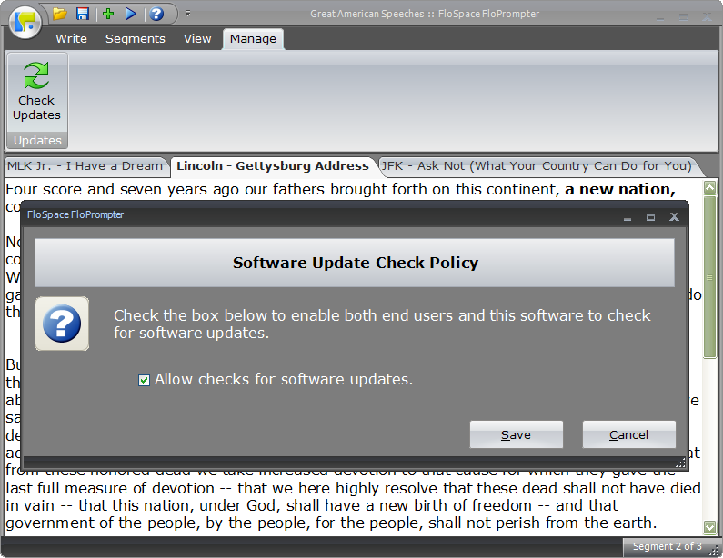Close the FloSpace FloPrompter dialog
This screenshot has height=558, width=723.
[x=674, y=217]
